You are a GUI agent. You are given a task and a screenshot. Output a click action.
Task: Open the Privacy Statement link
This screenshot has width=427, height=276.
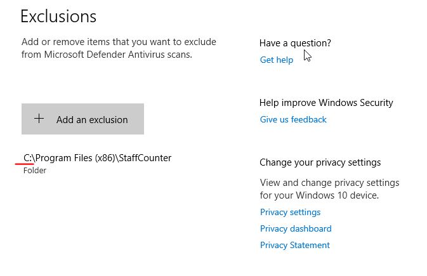(x=295, y=245)
